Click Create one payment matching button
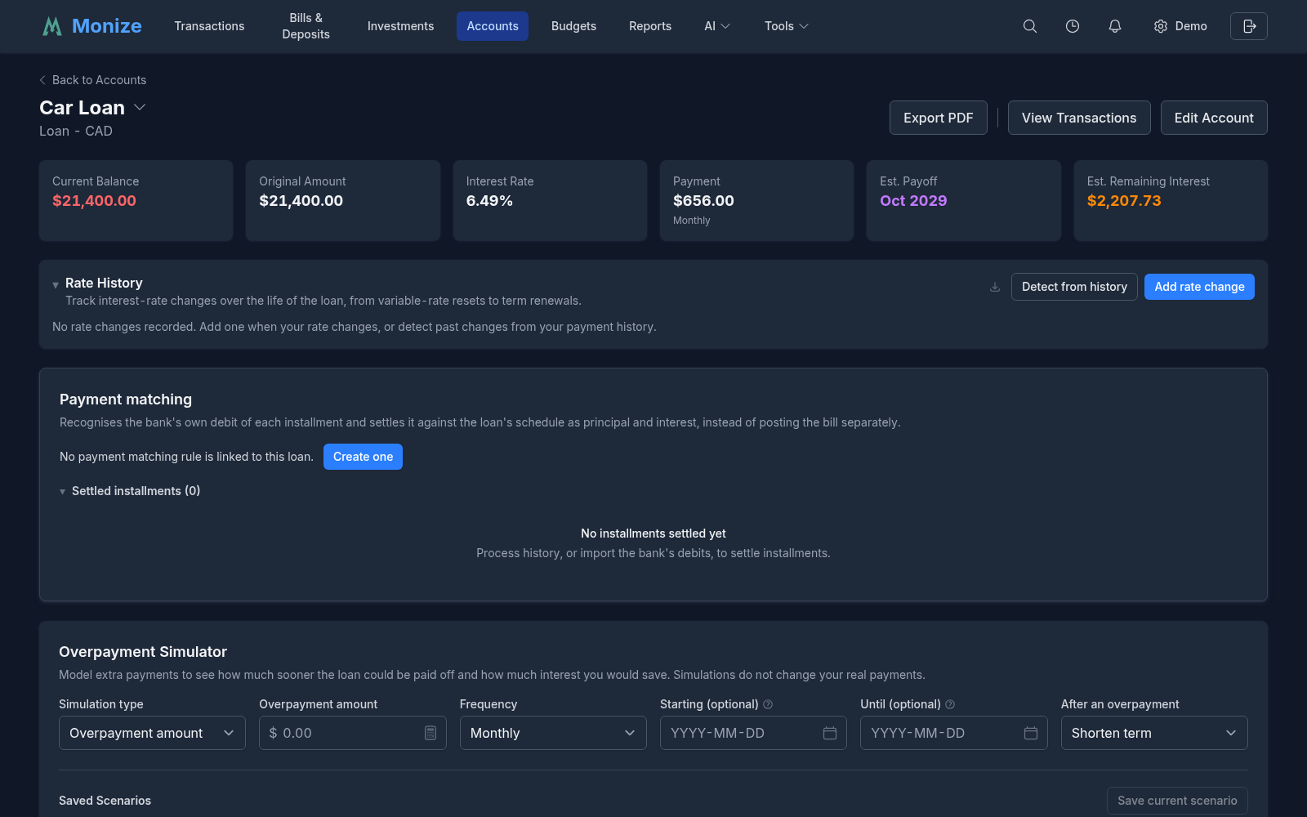 coord(363,457)
